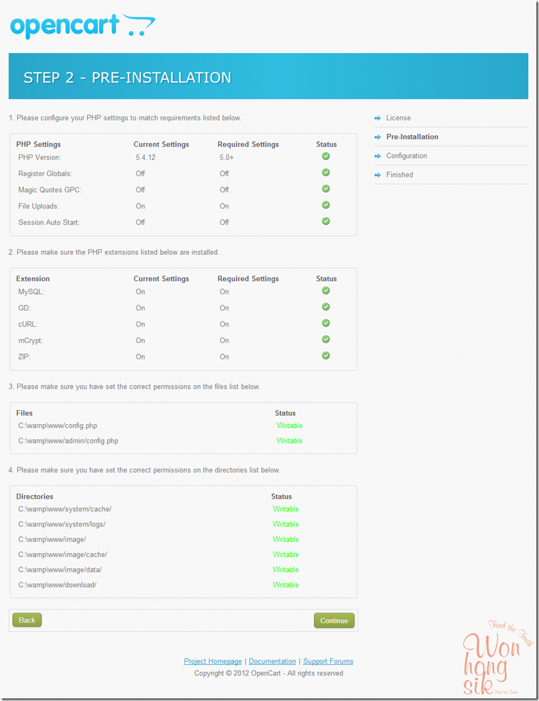Click the Session Auto Start: label
This screenshot has height=701, width=539.
pos(49,222)
